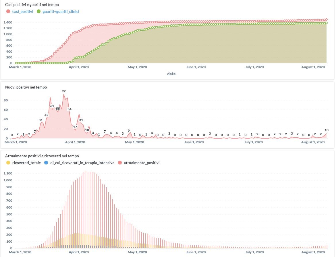Open the 'Nuovi positivi nel tempo' chart title
The image size is (336, 257).
point(26,87)
